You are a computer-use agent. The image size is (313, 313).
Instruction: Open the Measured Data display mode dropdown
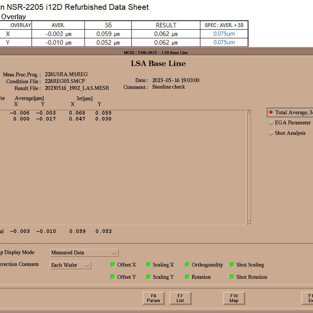[x=84, y=253]
